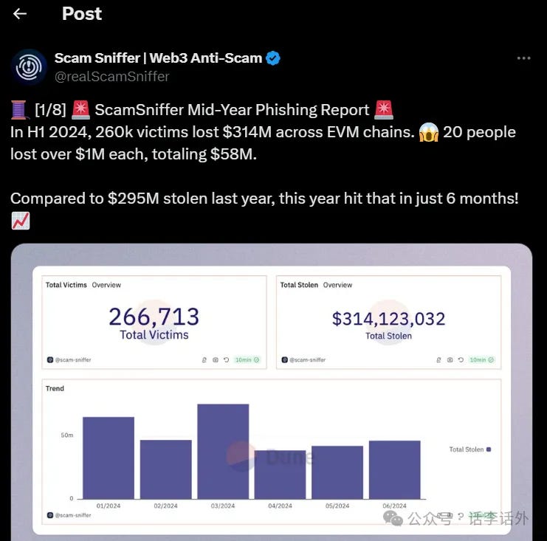Click the 10min badge in Total Victims panel
This screenshot has height=541, width=547.
tap(247, 360)
